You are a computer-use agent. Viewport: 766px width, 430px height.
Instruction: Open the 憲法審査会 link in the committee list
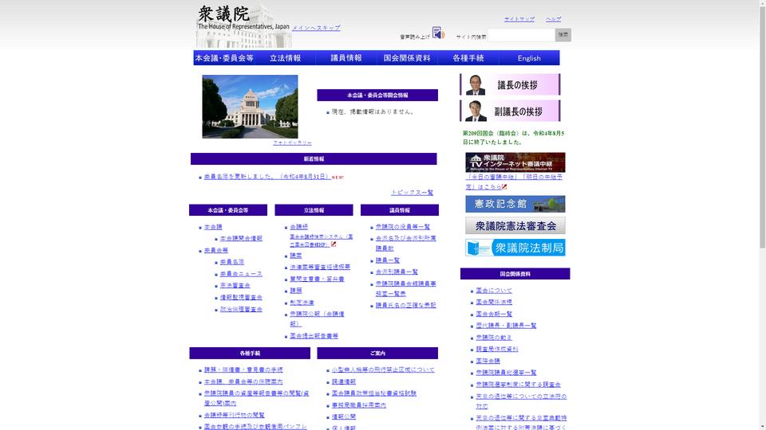(235, 286)
